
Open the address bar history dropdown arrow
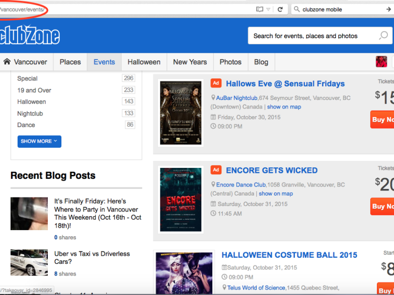pos(268,10)
